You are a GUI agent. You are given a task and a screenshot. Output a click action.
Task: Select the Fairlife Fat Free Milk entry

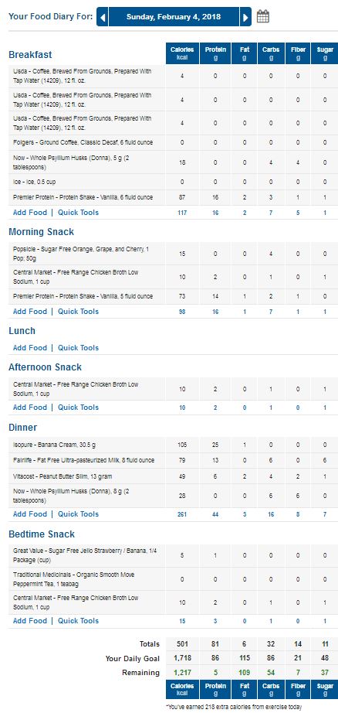83,461
